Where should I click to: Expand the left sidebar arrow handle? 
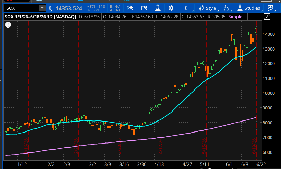[1, 81]
